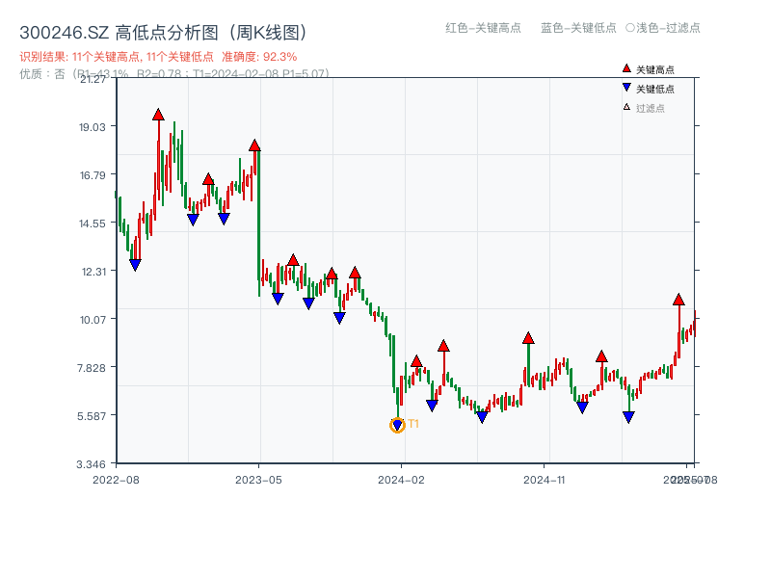Click the highest red triangle marker near 2022 peak
The height and width of the screenshot is (578, 771).
pyautogui.click(x=157, y=113)
